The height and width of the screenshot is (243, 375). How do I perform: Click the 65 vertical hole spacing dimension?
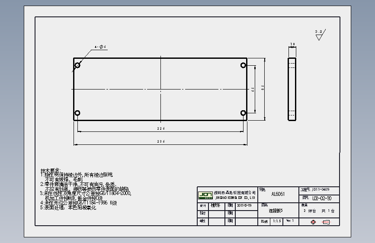tap(253, 89)
